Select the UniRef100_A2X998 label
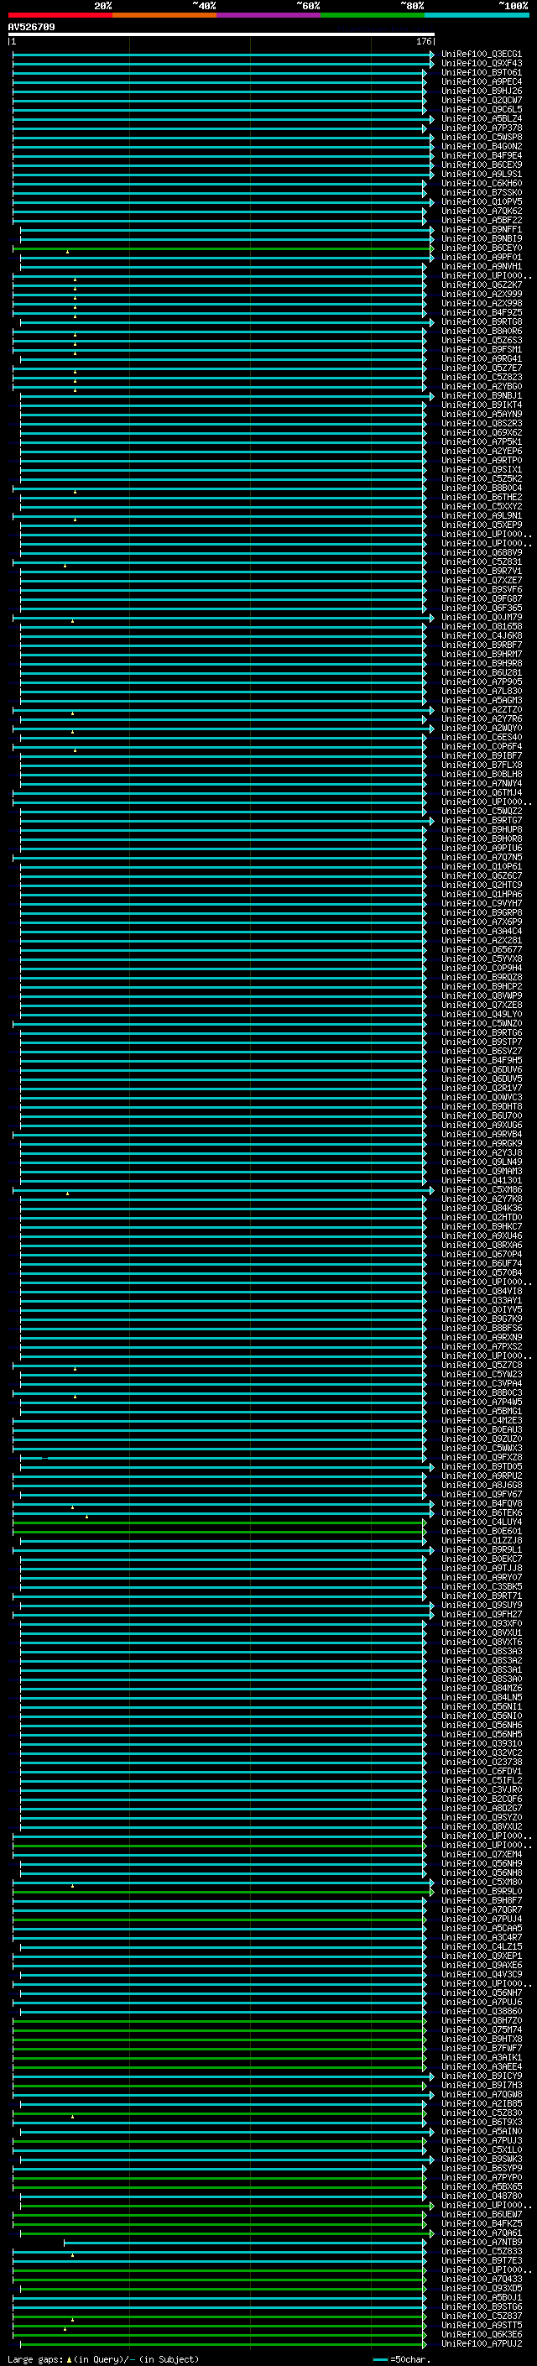The height and width of the screenshot is (2366, 537). [481, 303]
